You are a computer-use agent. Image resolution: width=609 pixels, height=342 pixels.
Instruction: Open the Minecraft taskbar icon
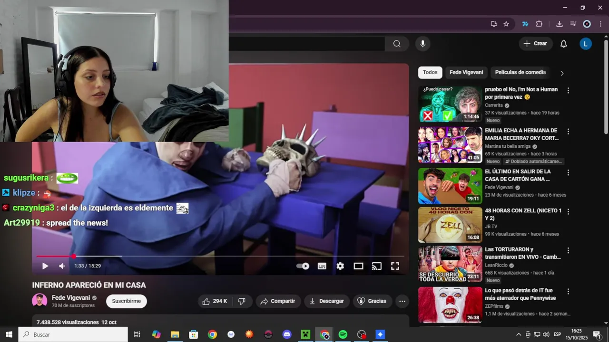click(305, 334)
